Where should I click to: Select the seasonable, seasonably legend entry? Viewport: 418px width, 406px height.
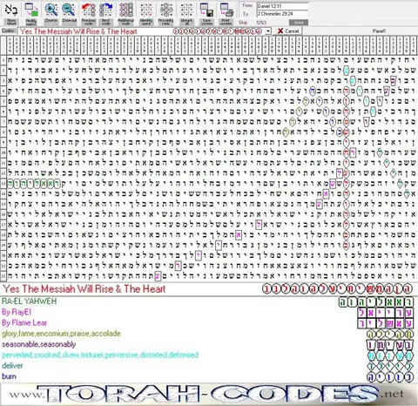pos(38,344)
